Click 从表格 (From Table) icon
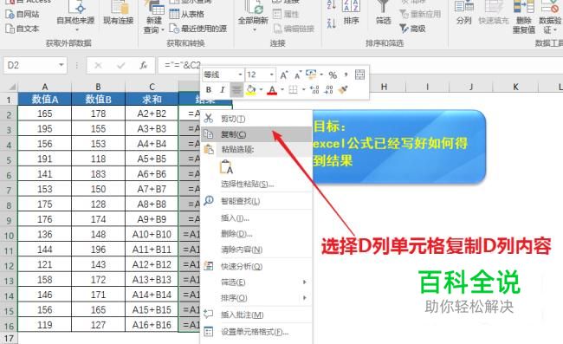This screenshot has width=563, height=344. coord(174,14)
